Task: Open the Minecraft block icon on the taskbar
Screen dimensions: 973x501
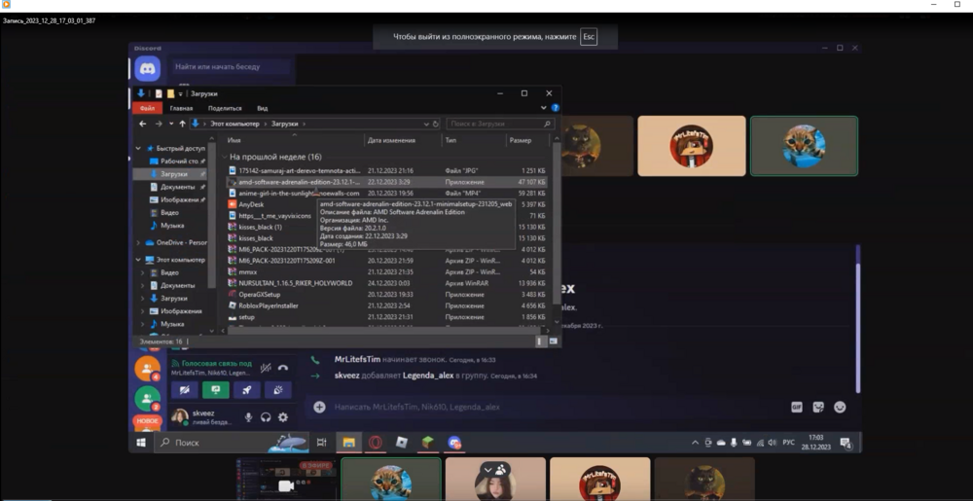Action: pyautogui.click(x=427, y=443)
